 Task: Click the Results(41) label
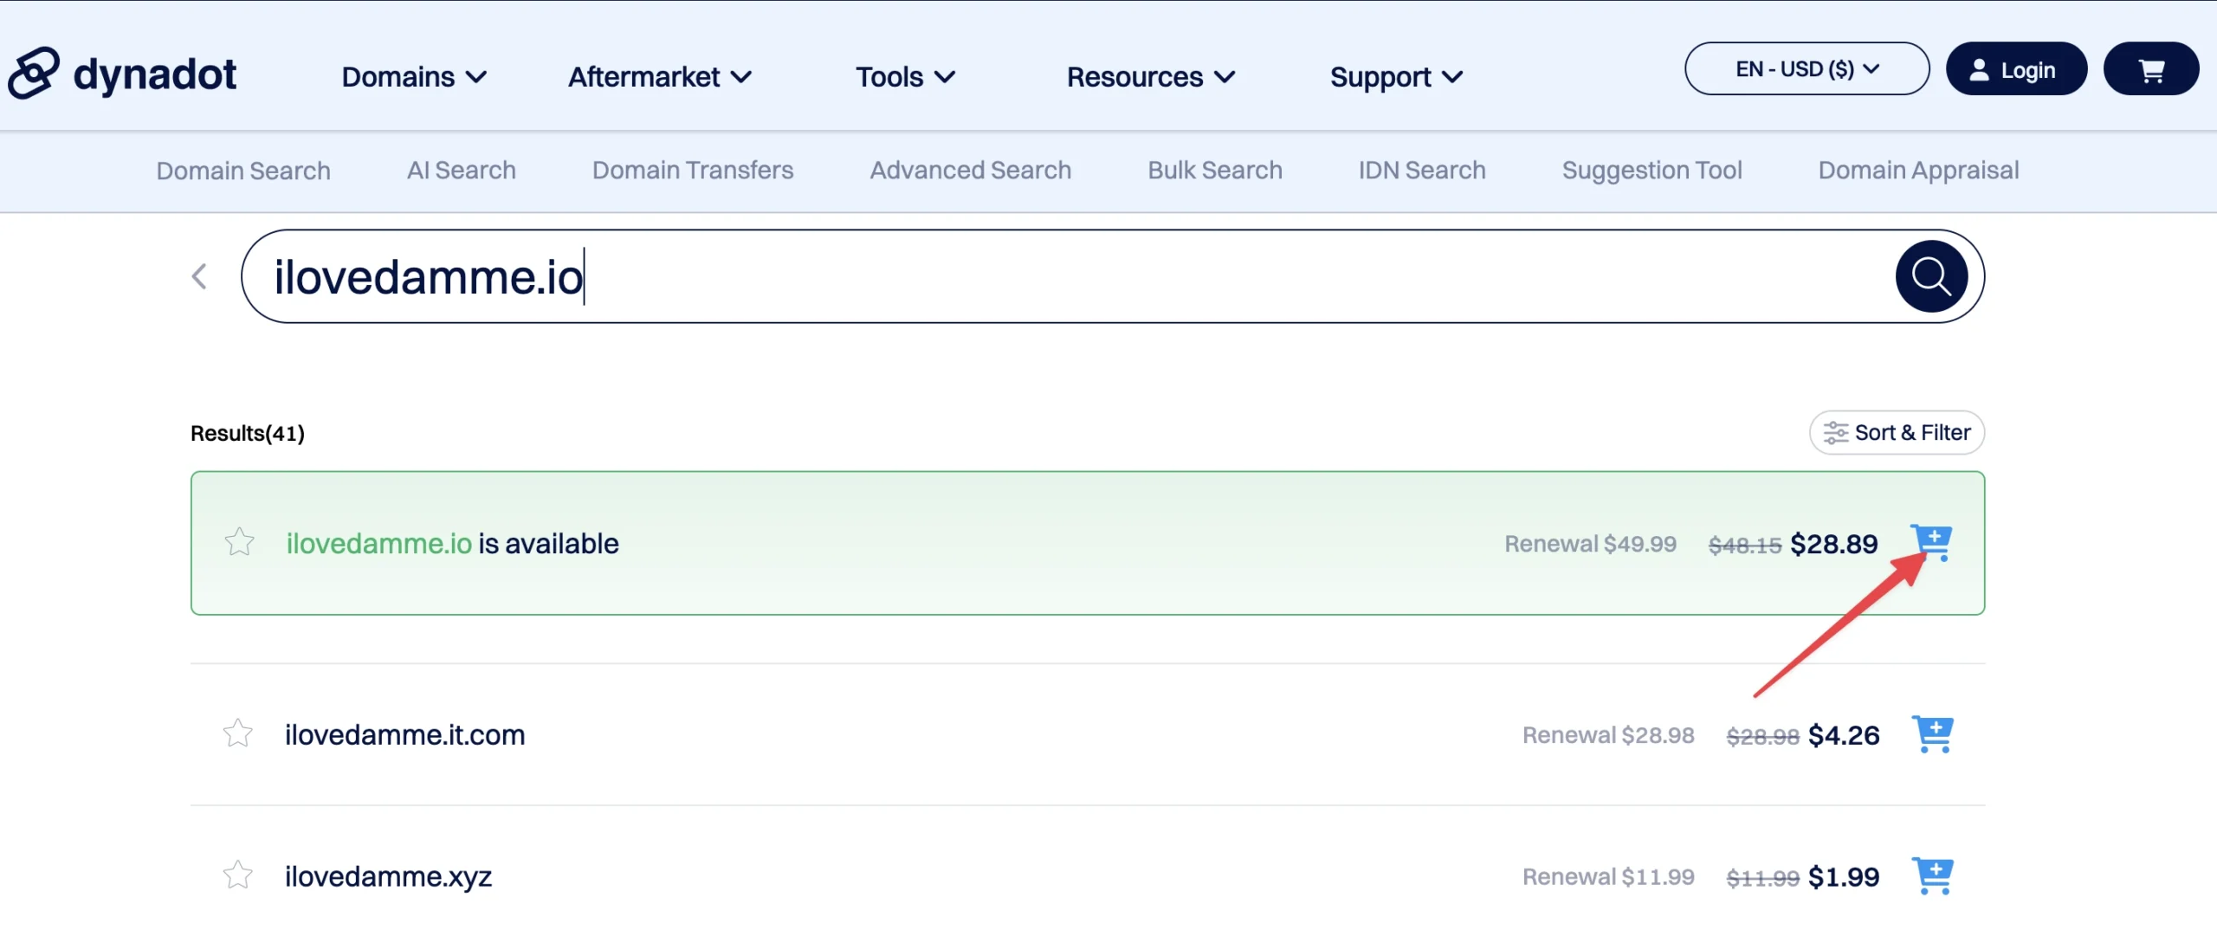click(248, 433)
